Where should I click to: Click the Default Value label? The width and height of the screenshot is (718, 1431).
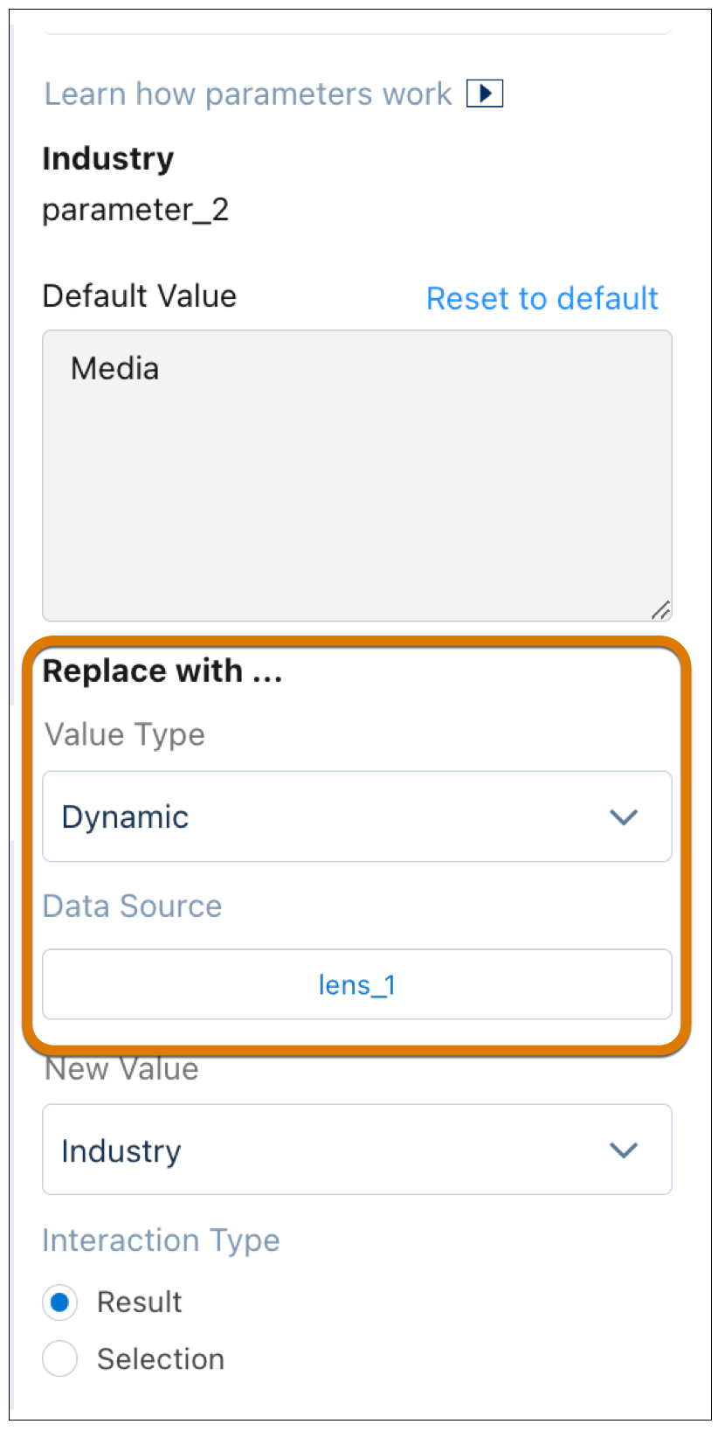(140, 295)
